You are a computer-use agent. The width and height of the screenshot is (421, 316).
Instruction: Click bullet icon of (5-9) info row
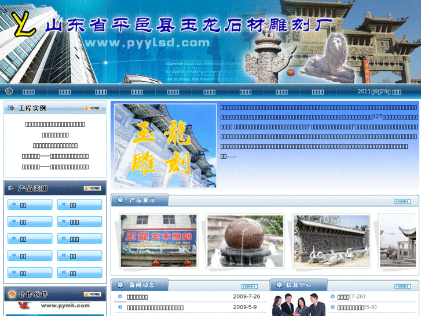pos(332,307)
